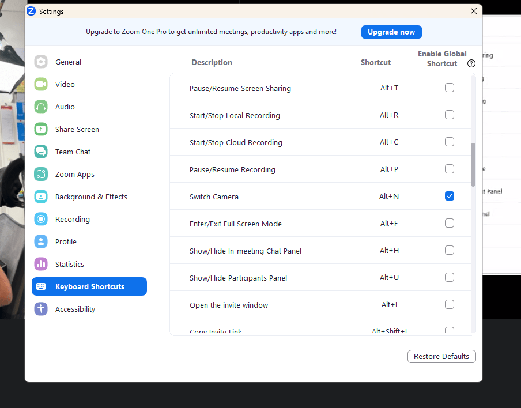Check the Pause/Resume Recording global shortcut box

(449, 169)
